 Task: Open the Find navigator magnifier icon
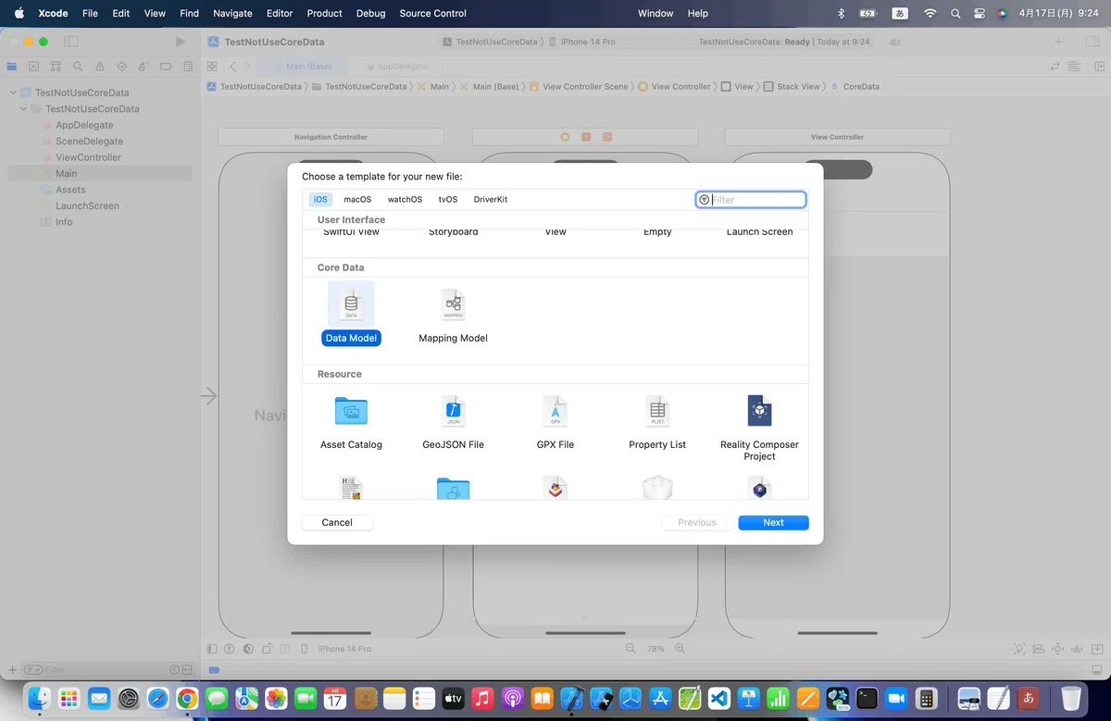click(x=78, y=67)
